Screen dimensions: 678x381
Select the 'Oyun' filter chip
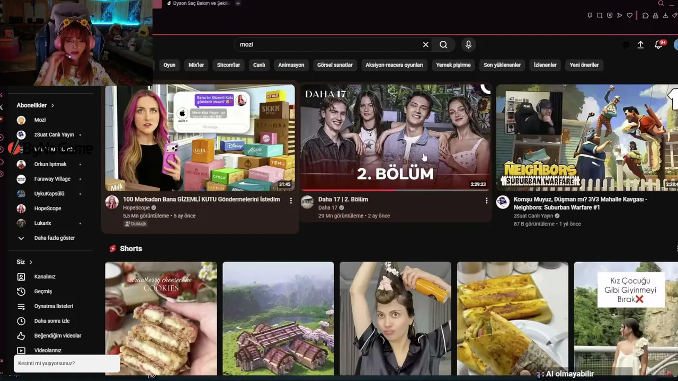169,65
